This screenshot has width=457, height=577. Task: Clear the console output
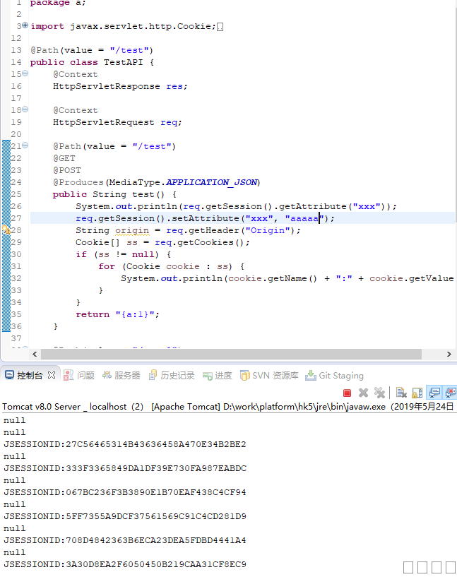pos(400,393)
